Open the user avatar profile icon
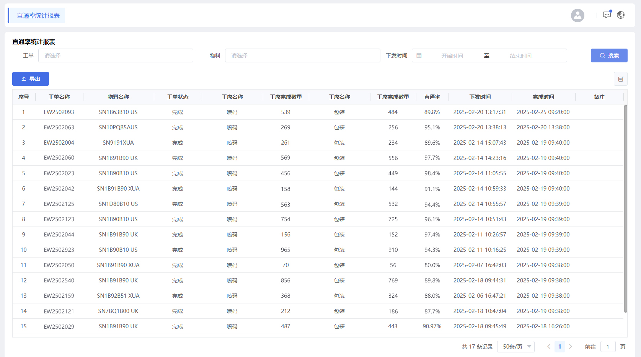This screenshot has width=641, height=357. [577, 15]
